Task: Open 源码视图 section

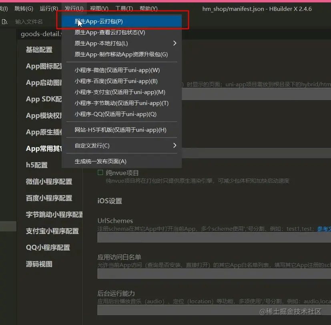Action: 39,264
